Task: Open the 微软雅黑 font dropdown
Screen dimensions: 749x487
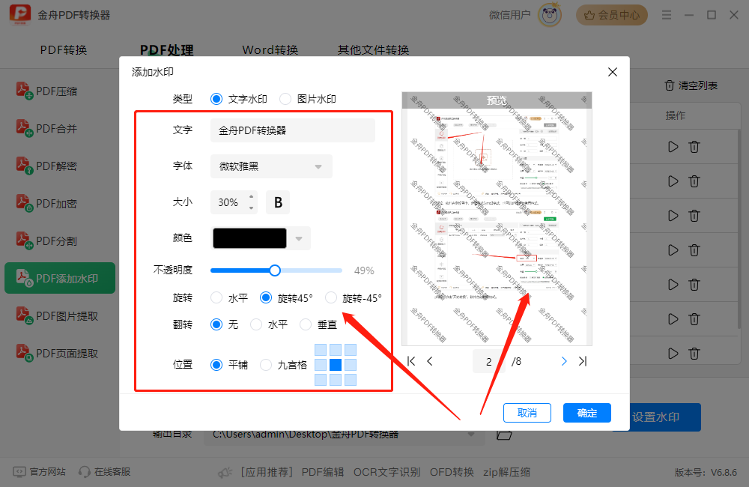Action: 271,166
